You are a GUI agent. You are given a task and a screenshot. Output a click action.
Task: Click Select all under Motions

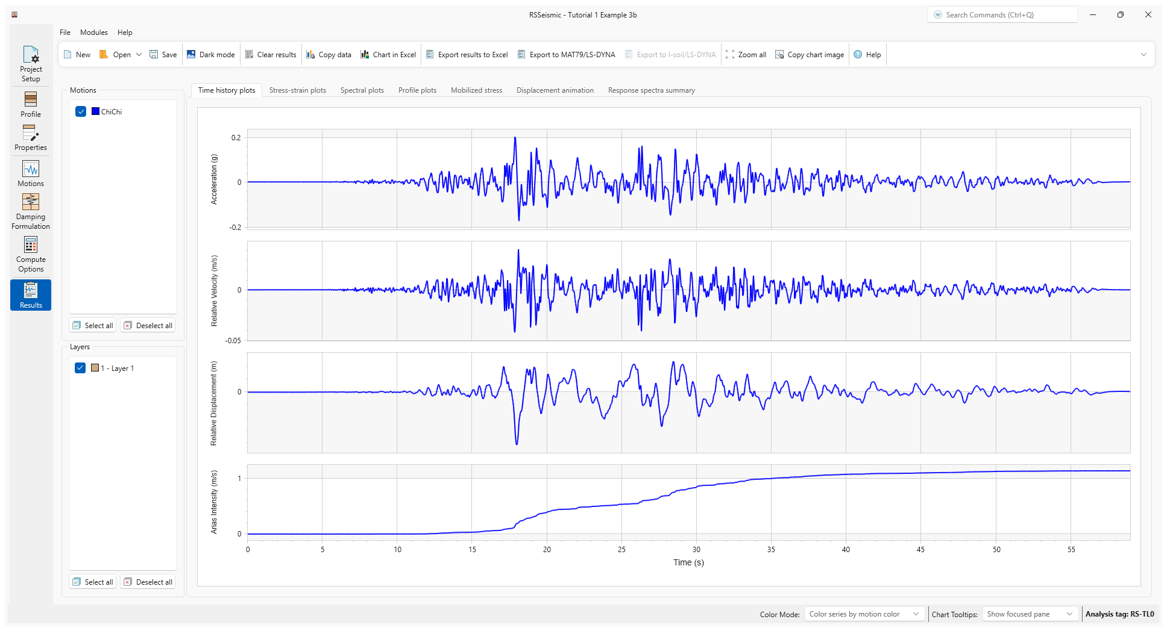point(93,326)
